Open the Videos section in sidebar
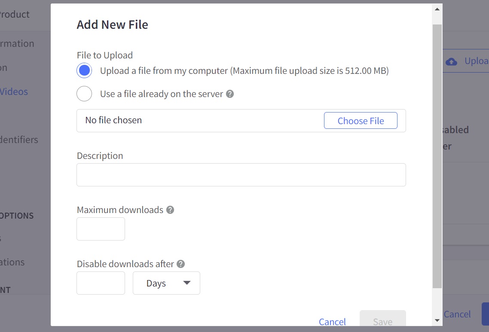 14,91
